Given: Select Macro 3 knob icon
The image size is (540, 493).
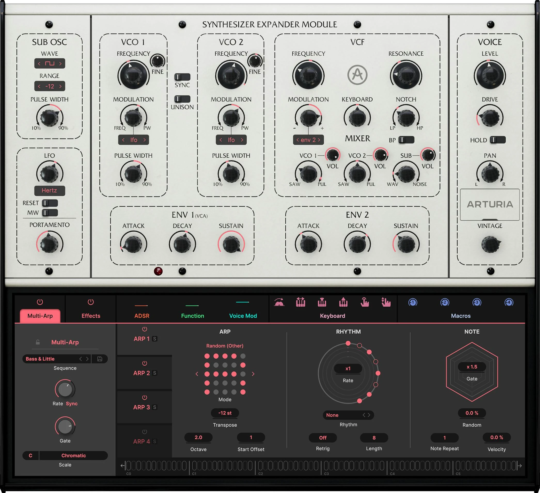Looking at the screenshot, I should click(477, 302).
